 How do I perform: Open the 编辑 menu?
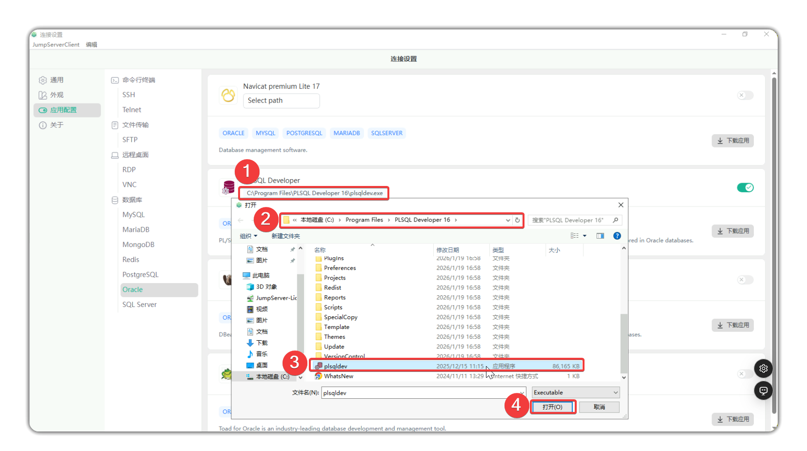pos(92,44)
